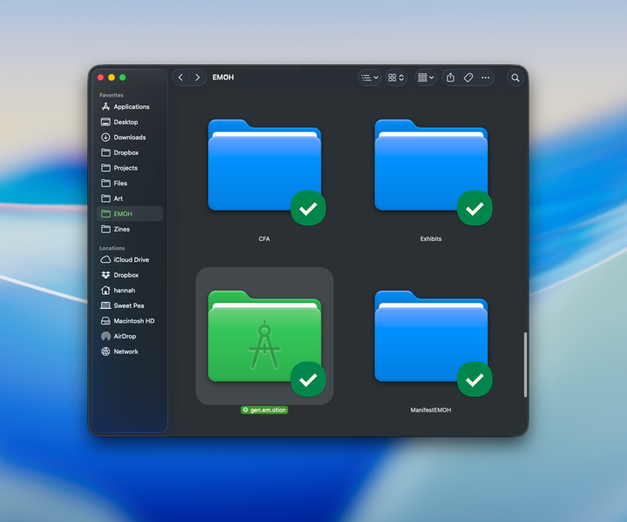The width and height of the screenshot is (627, 522).
Task: Go forward with the right chevron button
Action: [197, 77]
